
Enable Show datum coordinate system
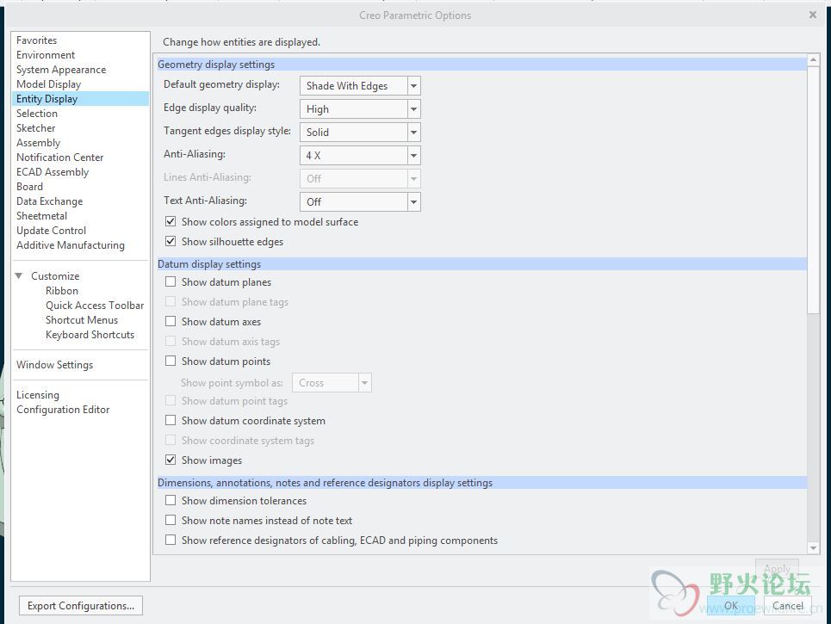[x=171, y=421]
